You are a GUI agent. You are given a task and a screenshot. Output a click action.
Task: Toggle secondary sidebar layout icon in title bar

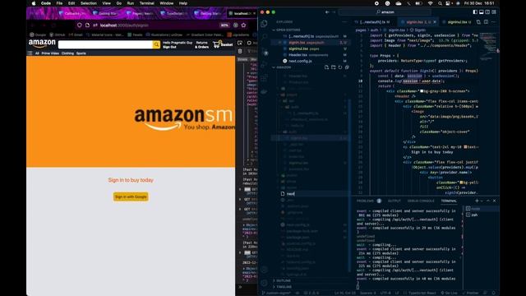487,12
